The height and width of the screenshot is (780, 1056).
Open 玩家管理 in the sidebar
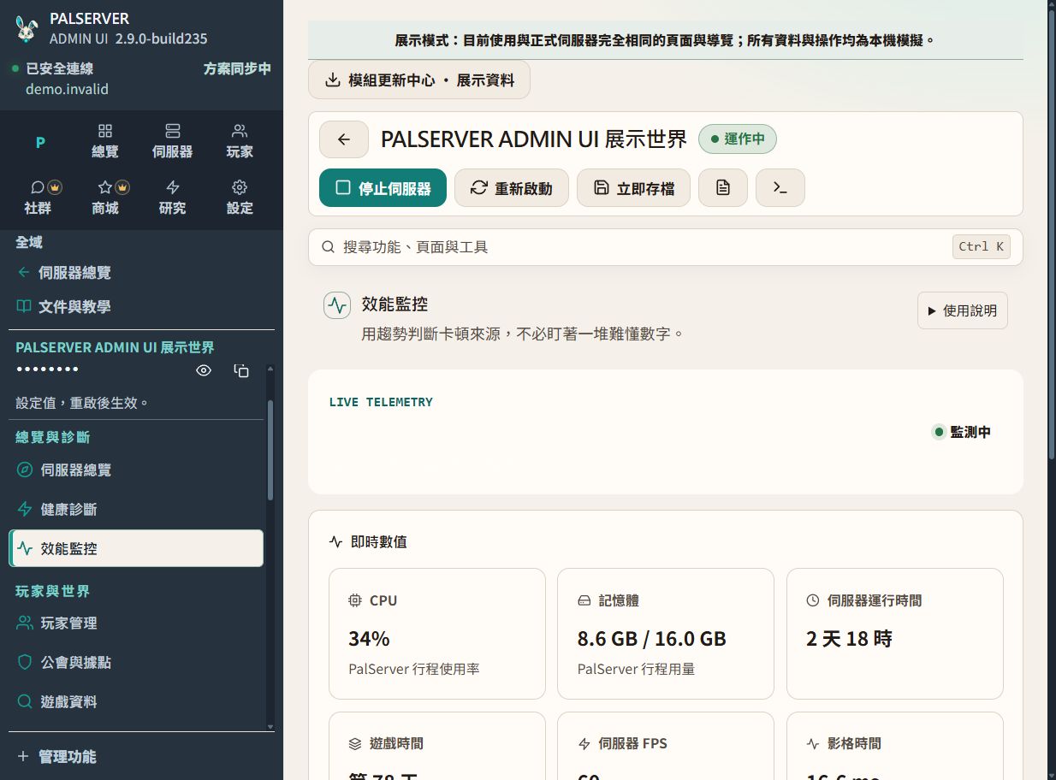136,623
